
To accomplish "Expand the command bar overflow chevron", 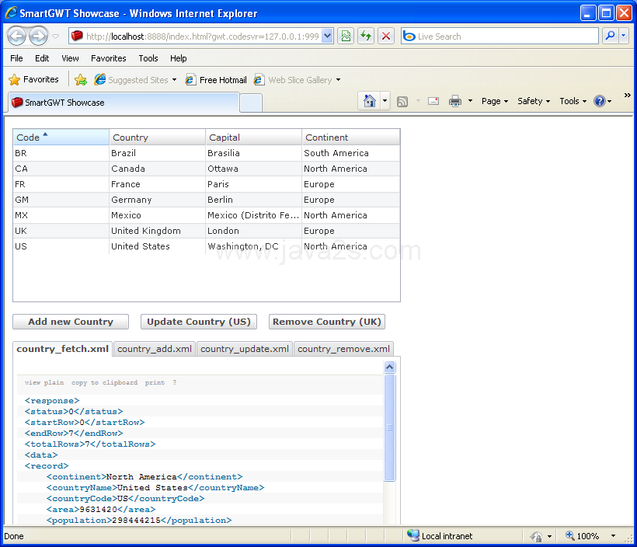I will [x=627, y=95].
